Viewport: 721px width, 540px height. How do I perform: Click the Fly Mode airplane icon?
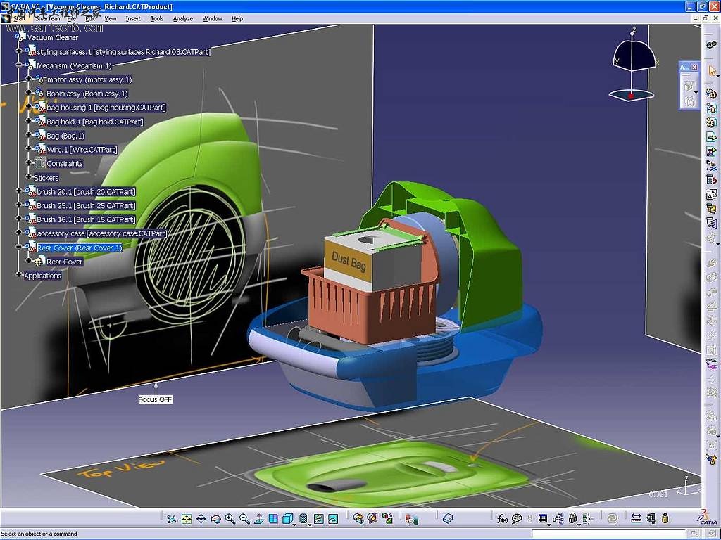[x=172, y=519]
